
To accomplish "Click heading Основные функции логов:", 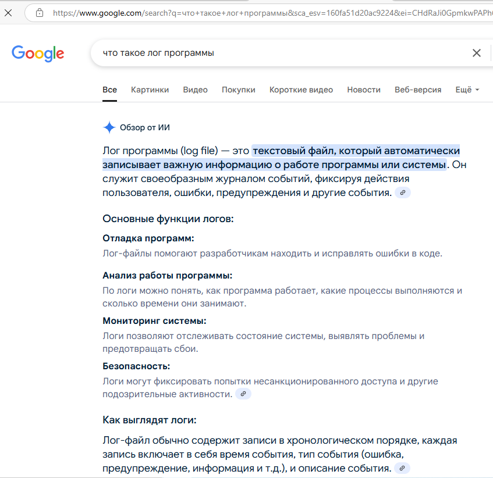I will (x=168, y=219).
